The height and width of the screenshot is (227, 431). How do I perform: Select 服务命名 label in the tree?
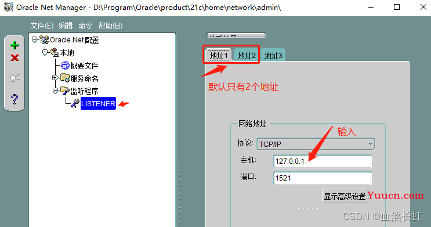pyautogui.click(x=84, y=78)
